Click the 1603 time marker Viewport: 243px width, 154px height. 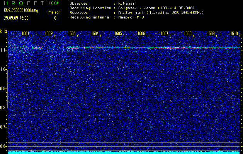pos(72,33)
